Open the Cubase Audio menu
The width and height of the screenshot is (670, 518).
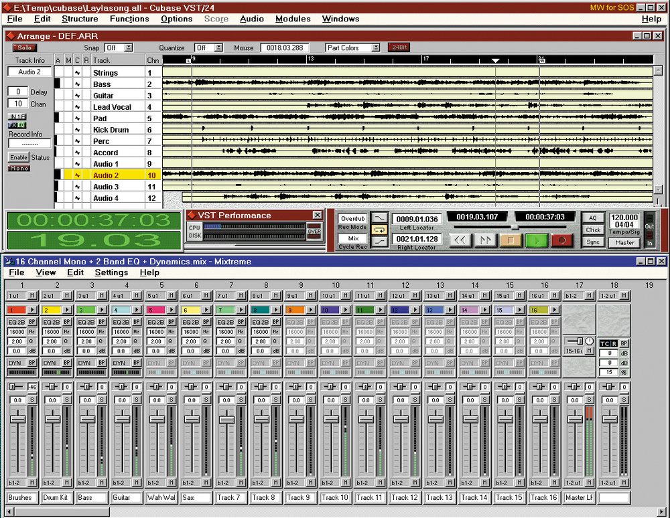coord(251,19)
